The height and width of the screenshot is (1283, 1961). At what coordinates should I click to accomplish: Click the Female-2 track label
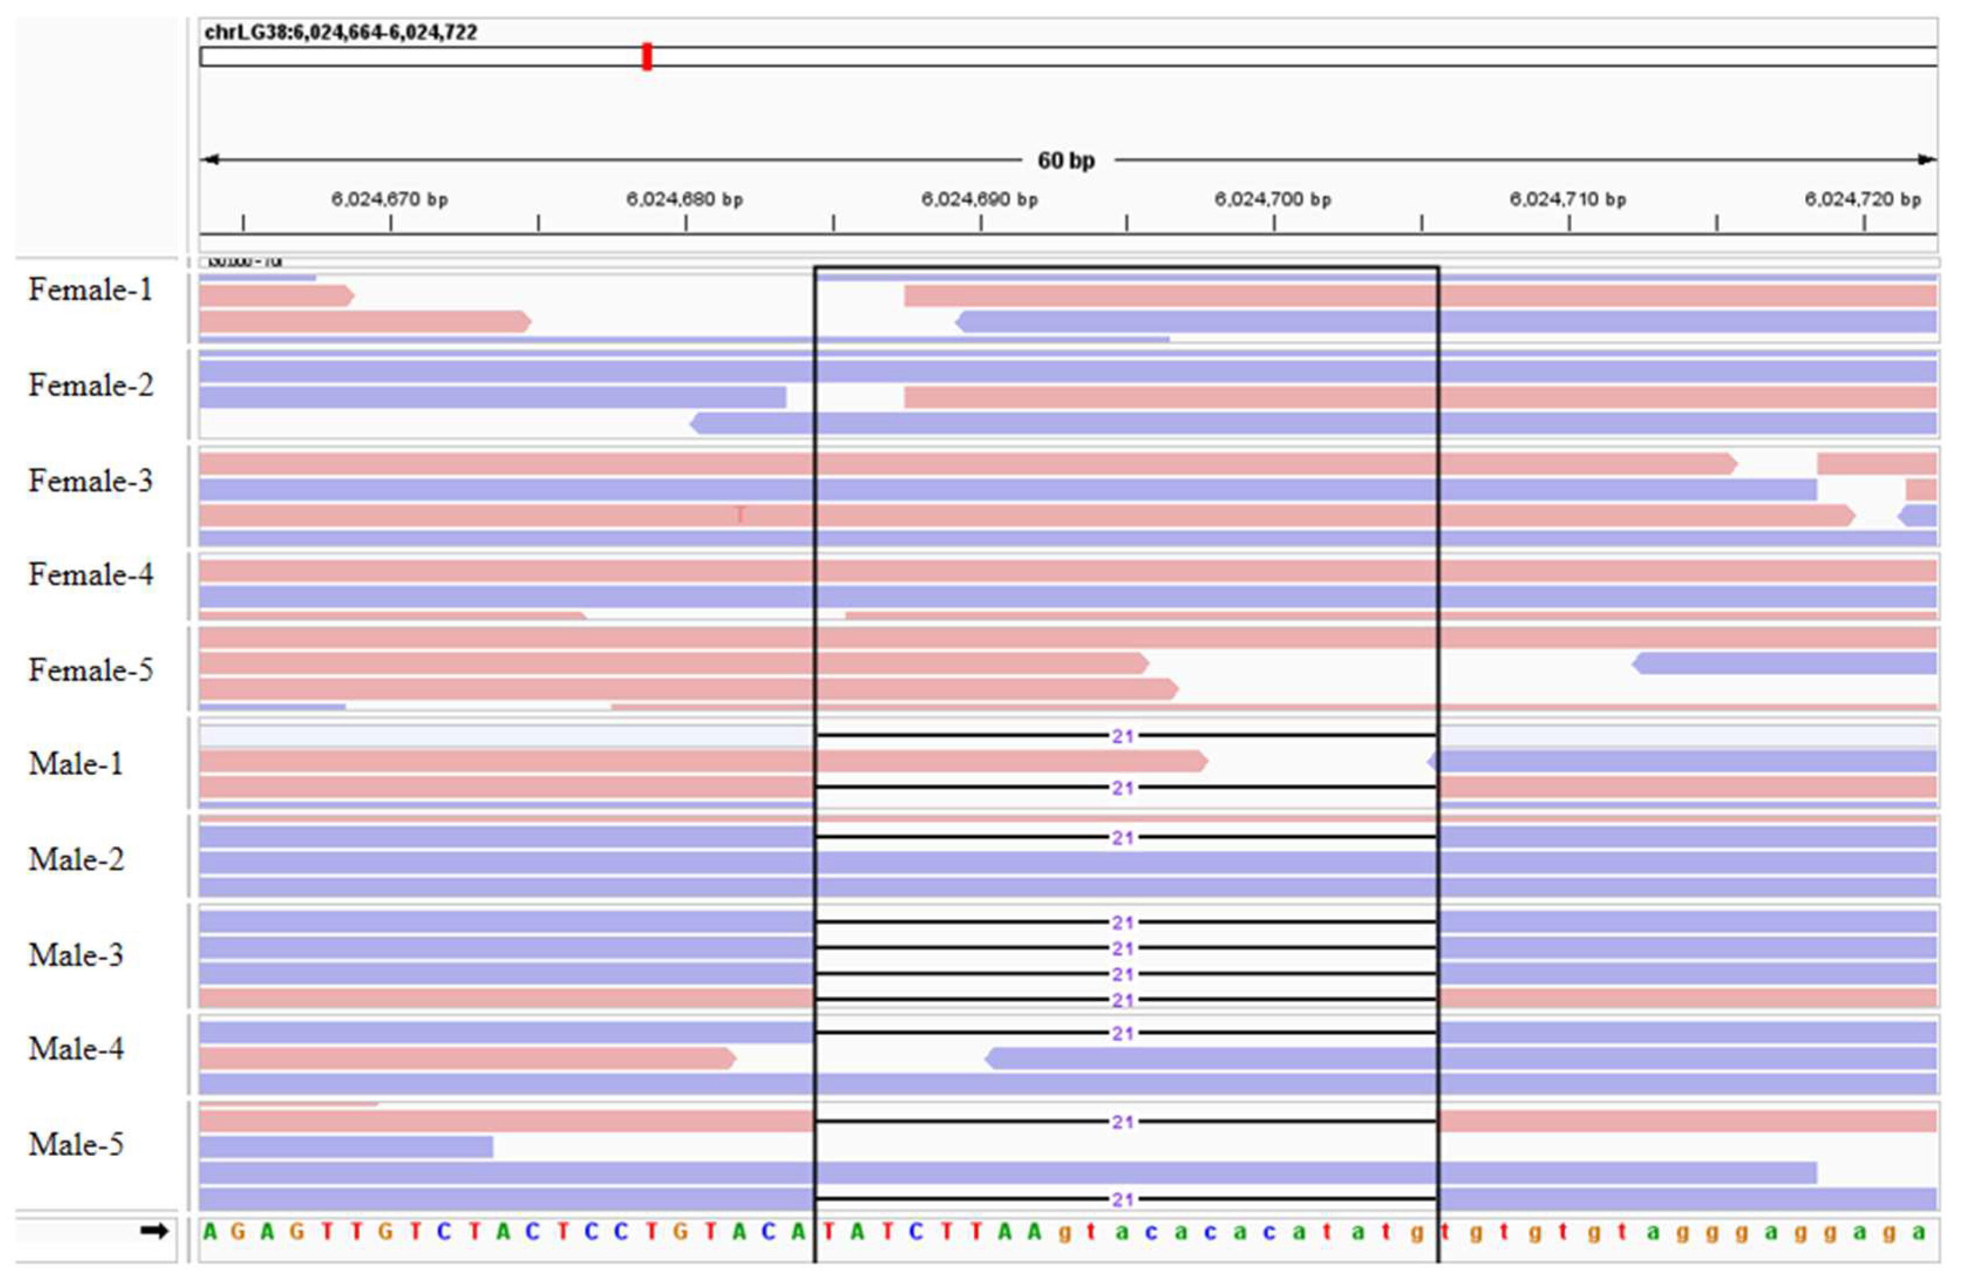click(x=91, y=386)
